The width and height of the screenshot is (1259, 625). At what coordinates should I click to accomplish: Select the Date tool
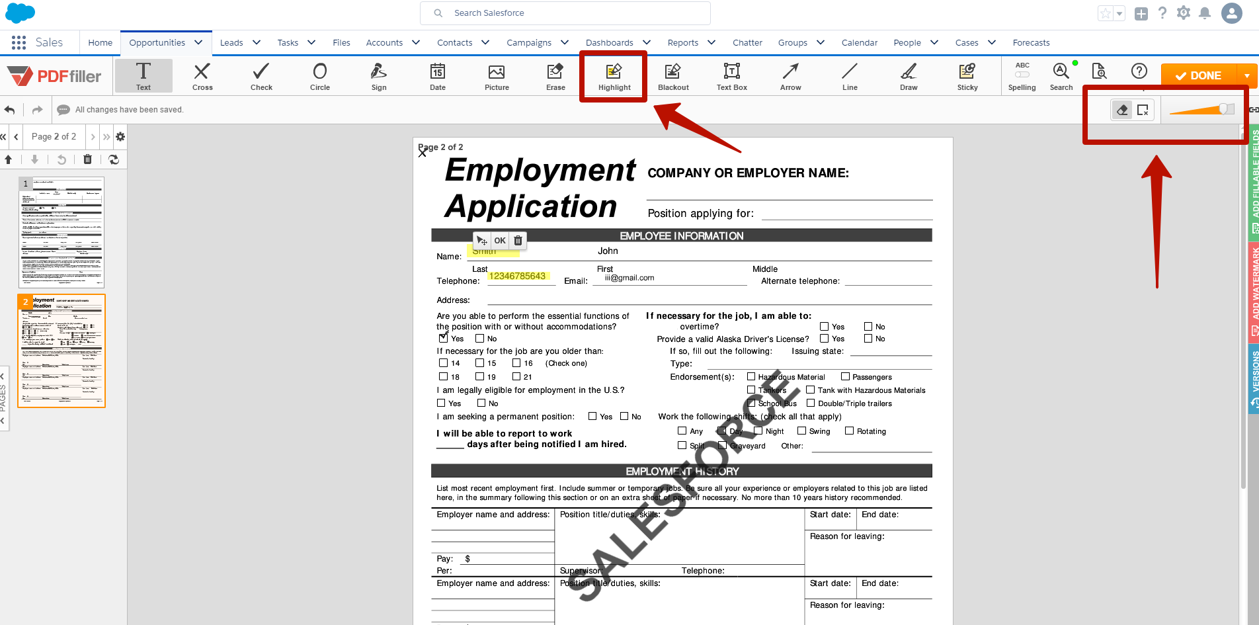438,75
